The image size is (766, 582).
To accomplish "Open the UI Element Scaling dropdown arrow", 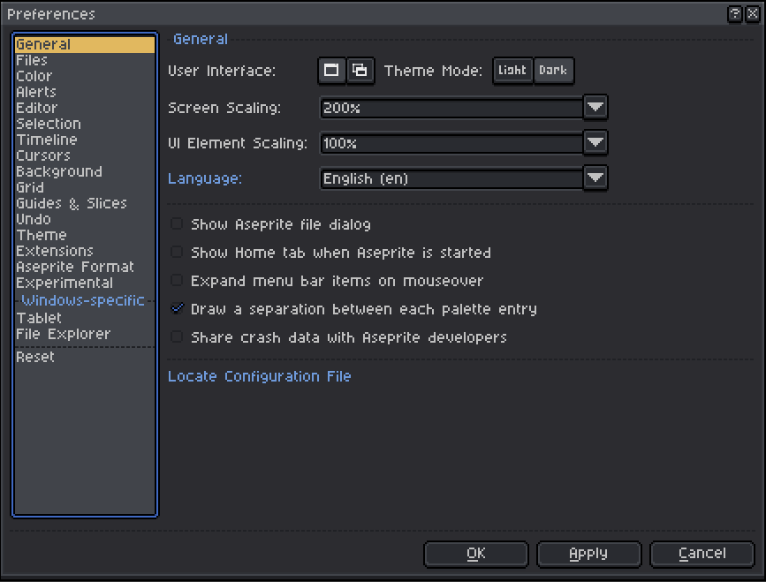I will tap(595, 142).
